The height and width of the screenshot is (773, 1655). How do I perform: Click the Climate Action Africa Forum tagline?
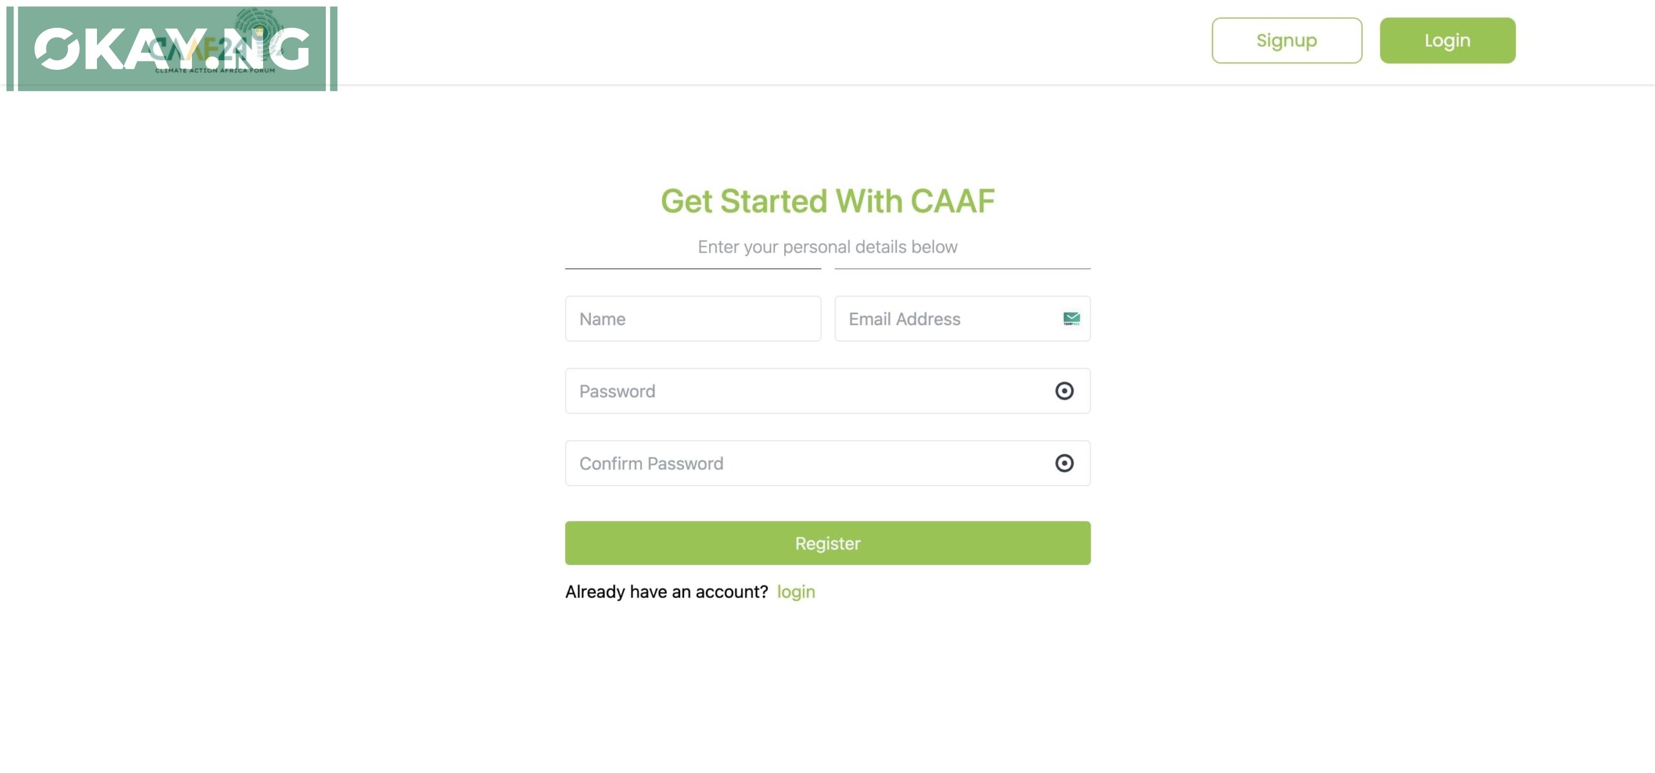click(215, 70)
